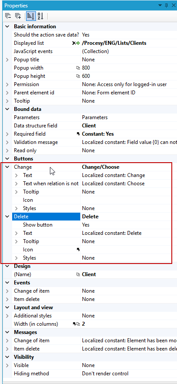
Task: Click the copy icon next to Popup height
Action: (x=78, y=76)
